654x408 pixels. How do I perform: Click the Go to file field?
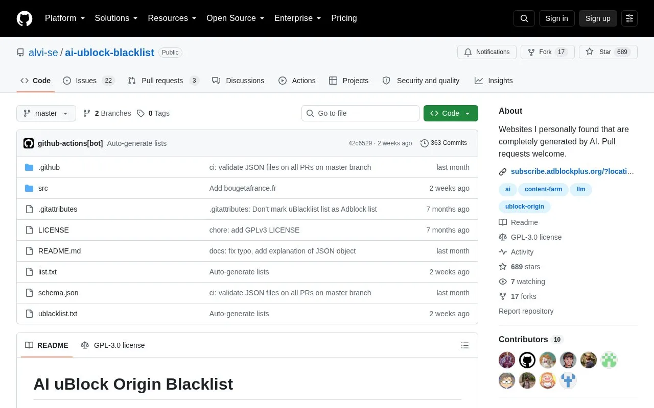pos(360,113)
